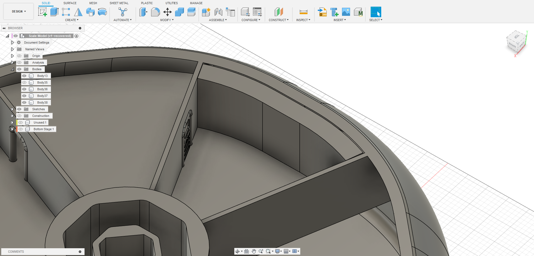The height and width of the screenshot is (256, 534).
Task: Open the INSERT dropdown menu
Action: coord(340,20)
